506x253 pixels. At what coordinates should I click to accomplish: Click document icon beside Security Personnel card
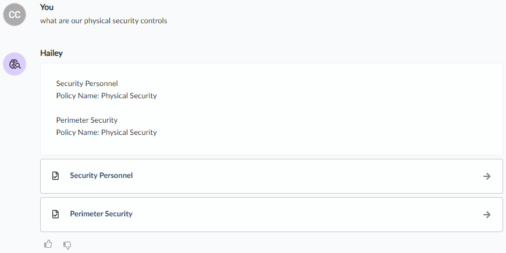[55, 176]
